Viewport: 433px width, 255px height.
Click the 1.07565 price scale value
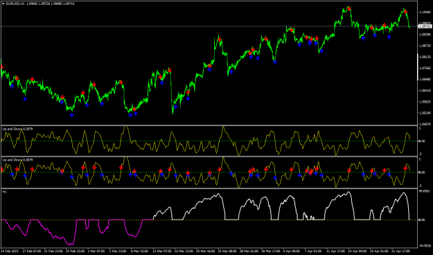(x=425, y=68)
